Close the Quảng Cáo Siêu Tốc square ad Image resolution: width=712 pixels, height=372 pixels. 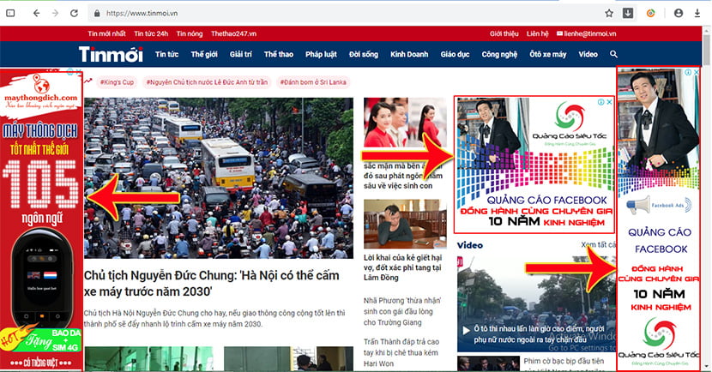tap(609, 102)
